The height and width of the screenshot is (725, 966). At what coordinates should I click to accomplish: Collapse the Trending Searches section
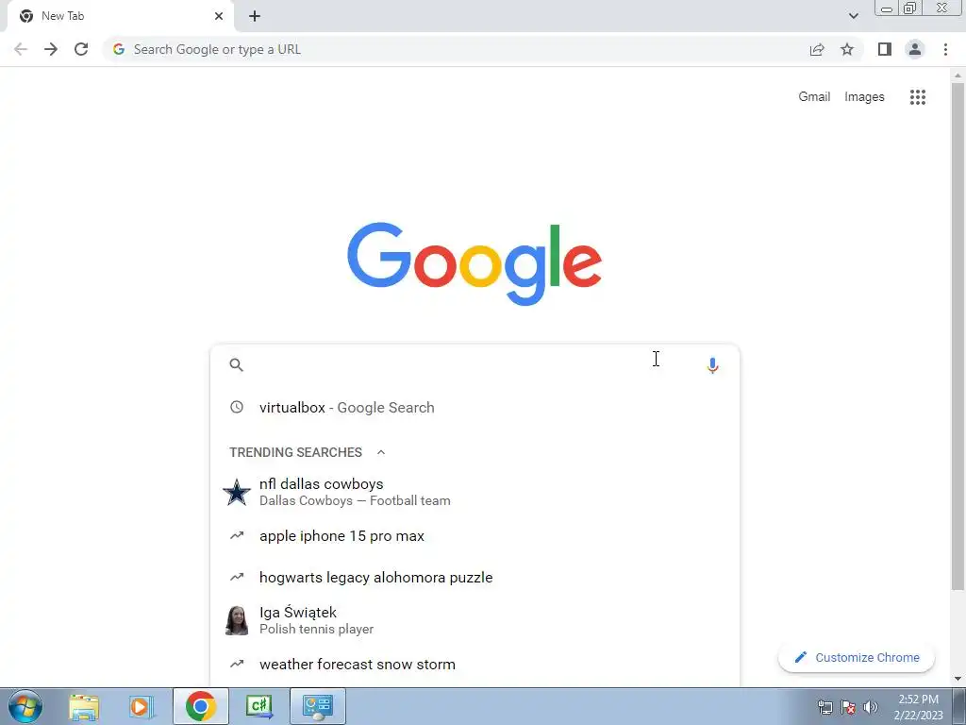(381, 452)
